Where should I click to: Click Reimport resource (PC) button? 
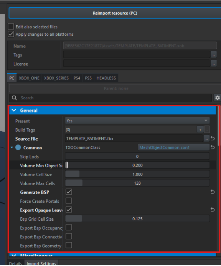coord(115,13)
